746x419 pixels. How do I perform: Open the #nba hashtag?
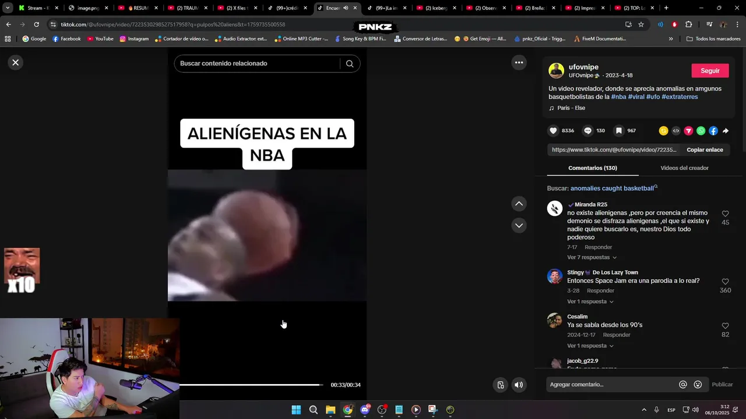point(618,97)
